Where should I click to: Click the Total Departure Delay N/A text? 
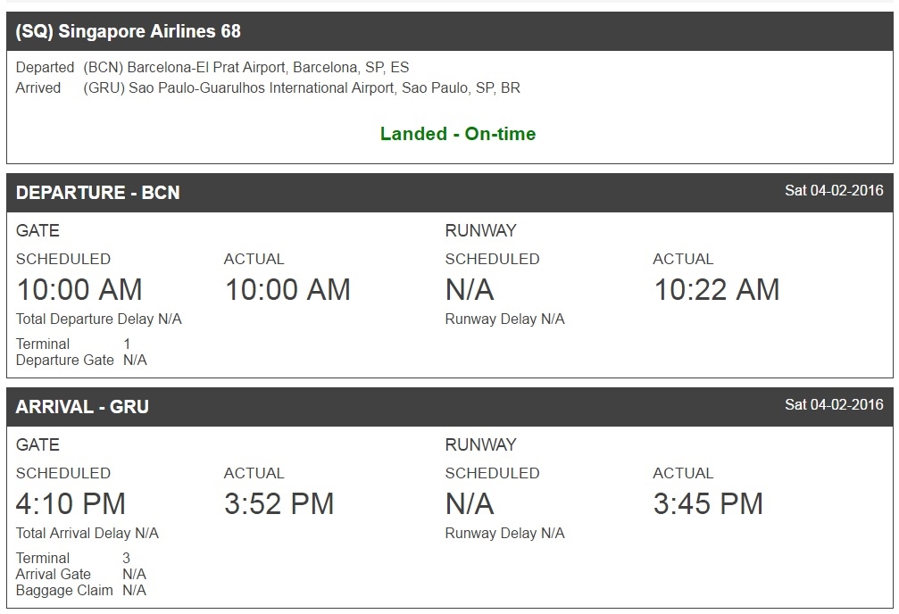pos(99,319)
